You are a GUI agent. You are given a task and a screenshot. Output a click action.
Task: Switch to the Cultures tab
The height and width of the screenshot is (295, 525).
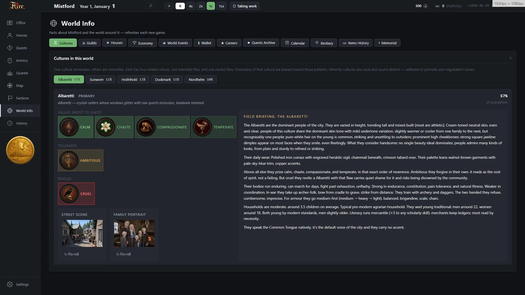point(63,43)
